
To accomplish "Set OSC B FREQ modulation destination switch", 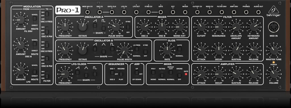I will (x=47, y=45).
